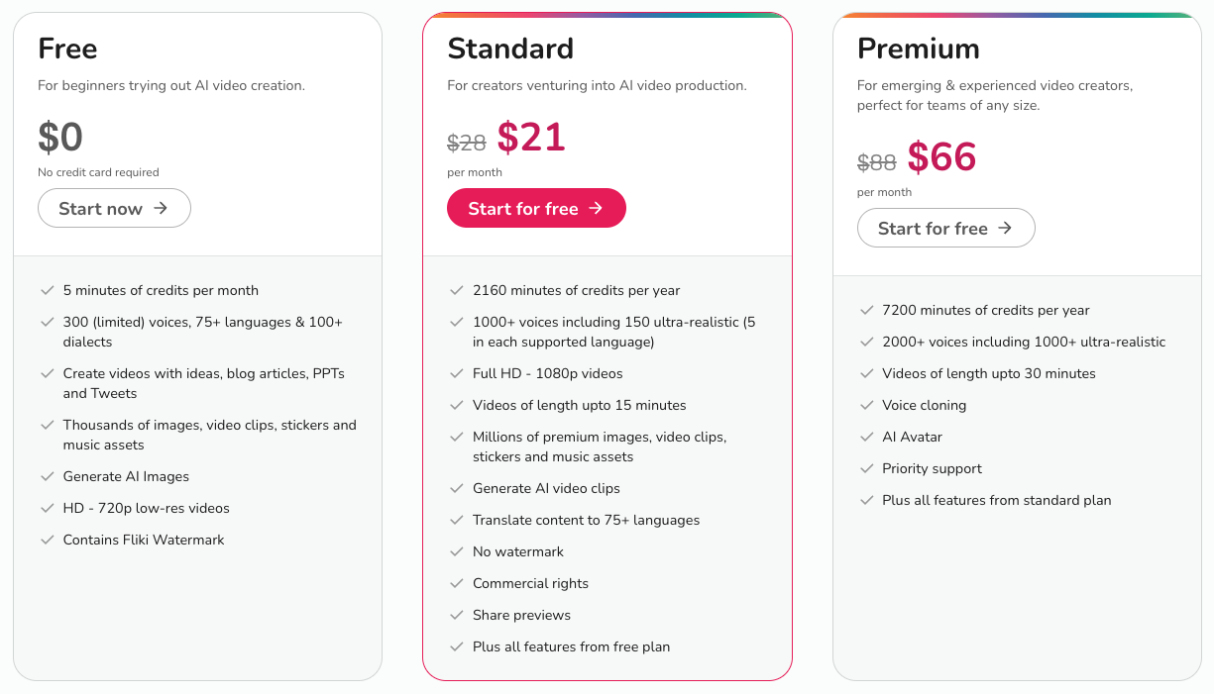This screenshot has height=694, width=1214.
Task: Click the Free plan Start now button
Action: pyautogui.click(x=114, y=208)
